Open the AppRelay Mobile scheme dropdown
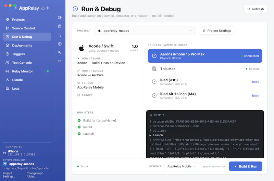 tap(182, 166)
